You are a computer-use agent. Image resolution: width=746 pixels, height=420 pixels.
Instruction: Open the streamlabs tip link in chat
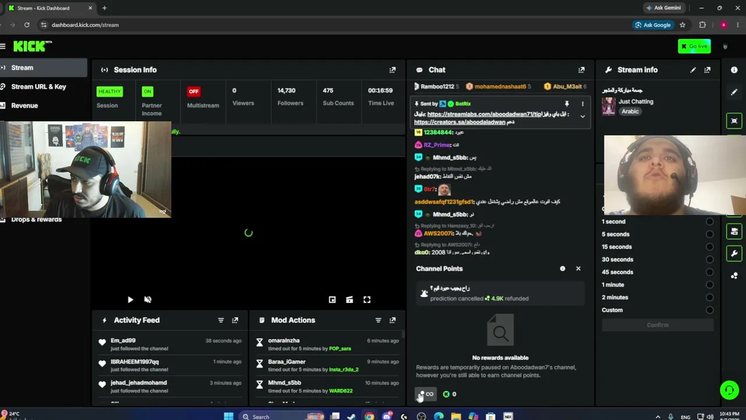click(x=484, y=114)
